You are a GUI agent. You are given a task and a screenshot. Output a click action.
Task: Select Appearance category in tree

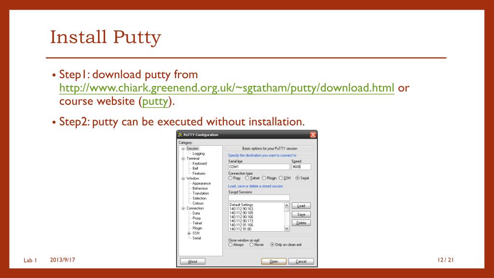point(201,183)
